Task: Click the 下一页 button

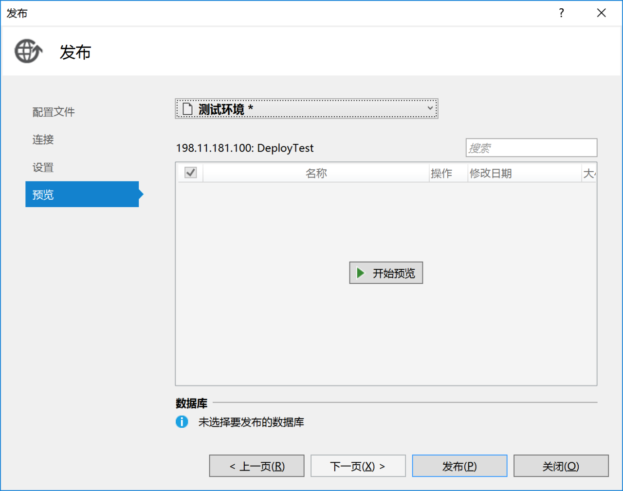Action: pyautogui.click(x=358, y=466)
